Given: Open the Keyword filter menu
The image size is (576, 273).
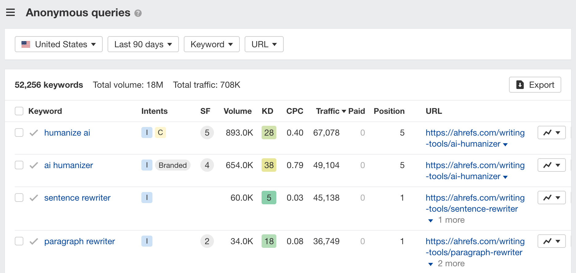Looking at the screenshot, I should [211, 44].
